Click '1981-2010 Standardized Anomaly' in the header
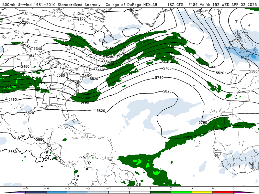 tap(67, 5)
